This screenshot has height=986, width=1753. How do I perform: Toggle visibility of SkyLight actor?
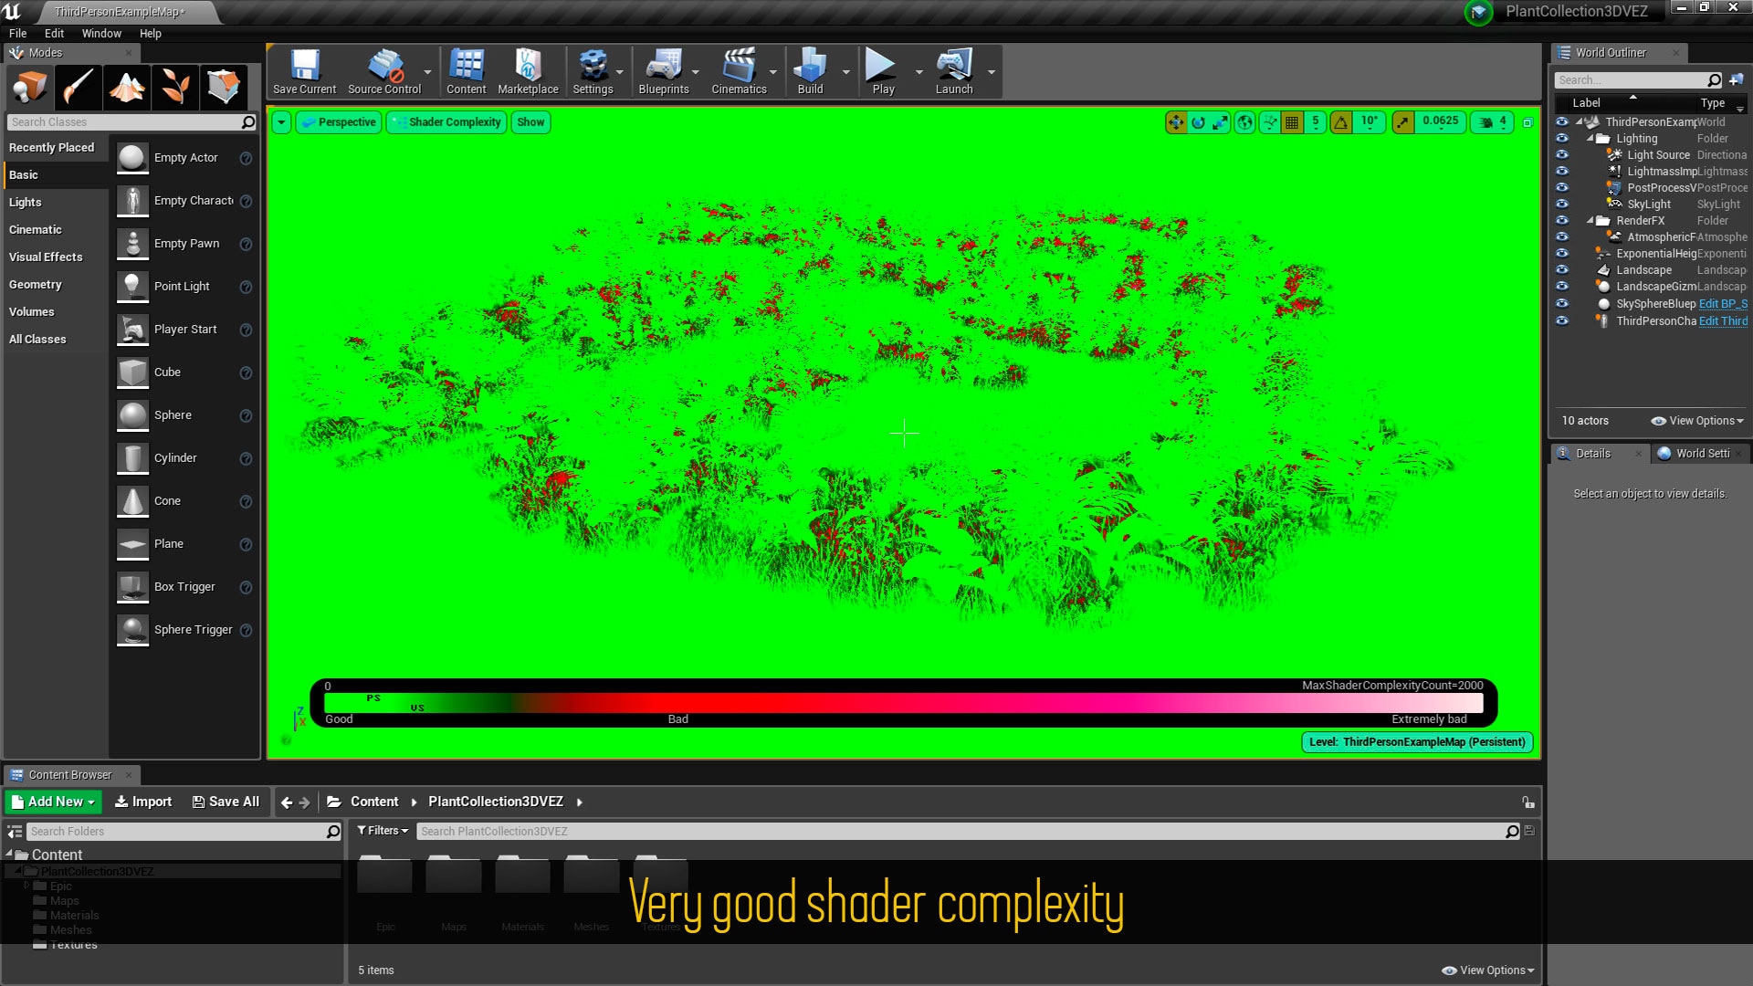pyautogui.click(x=1562, y=205)
